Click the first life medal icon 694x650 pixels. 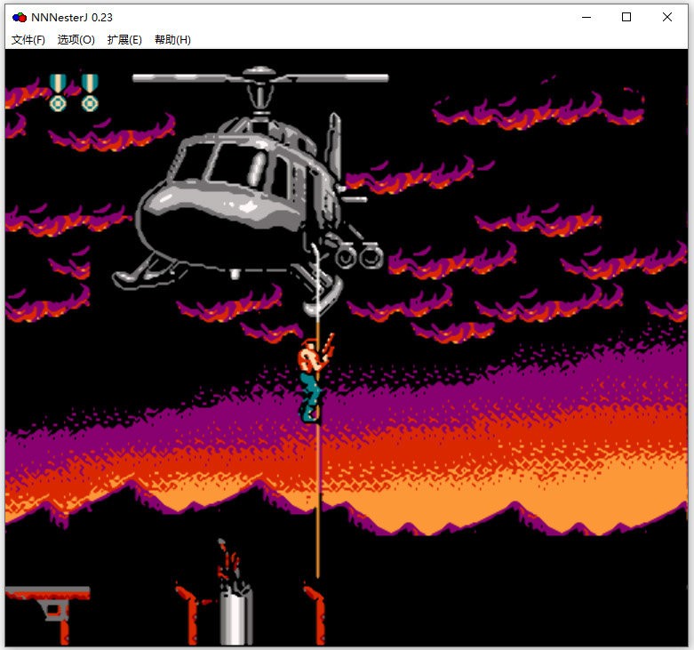point(58,92)
